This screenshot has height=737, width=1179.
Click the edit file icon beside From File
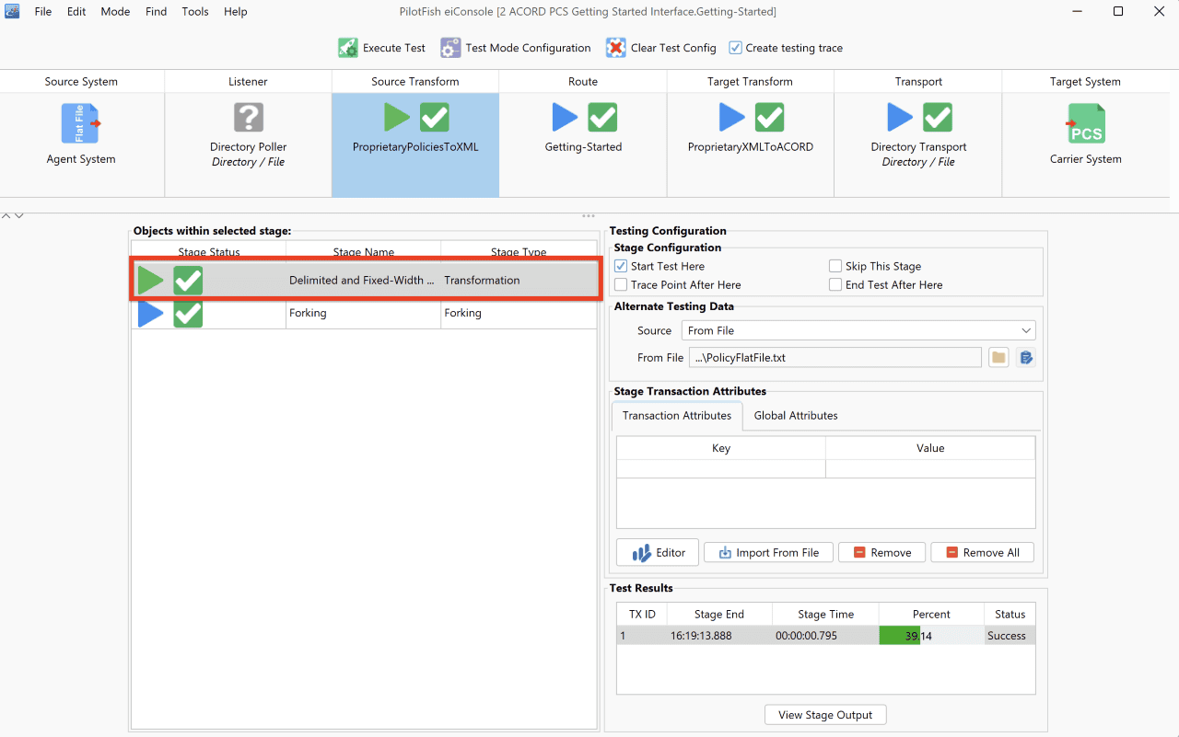click(1026, 358)
